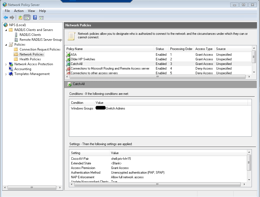Click the Forward arrow toolbar icon
The height and width of the screenshot is (197, 260).
click(12, 18)
